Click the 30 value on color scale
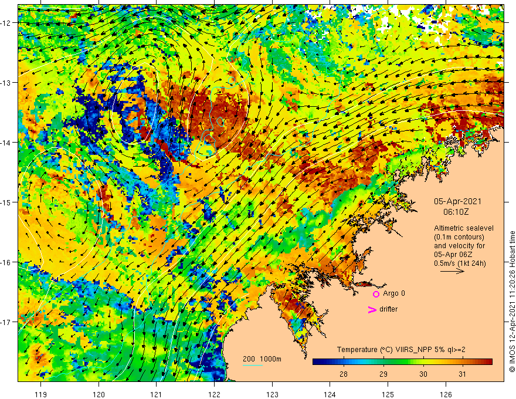Image resolution: width=516 pixels, height=399 pixels. (x=423, y=374)
